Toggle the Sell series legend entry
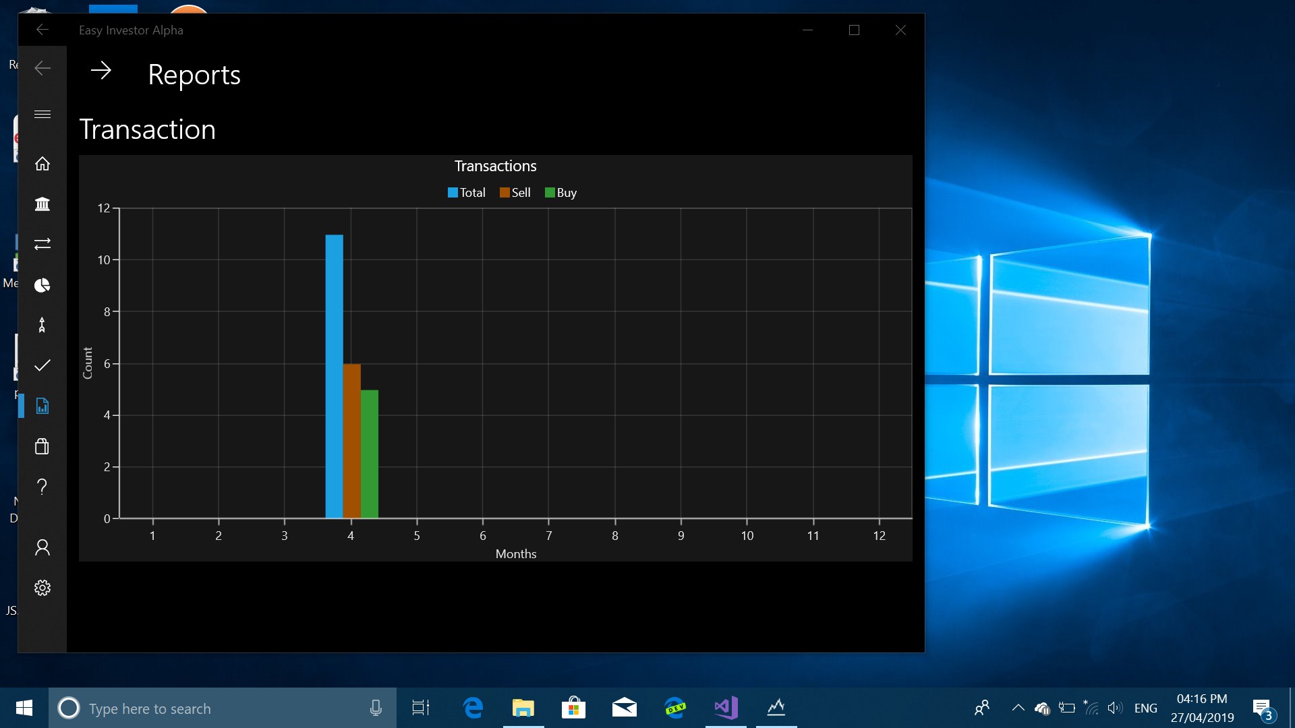 coord(515,193)
